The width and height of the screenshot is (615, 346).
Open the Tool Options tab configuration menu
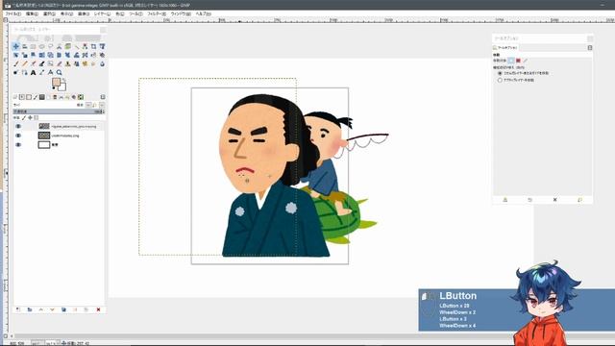coord(590,48)
